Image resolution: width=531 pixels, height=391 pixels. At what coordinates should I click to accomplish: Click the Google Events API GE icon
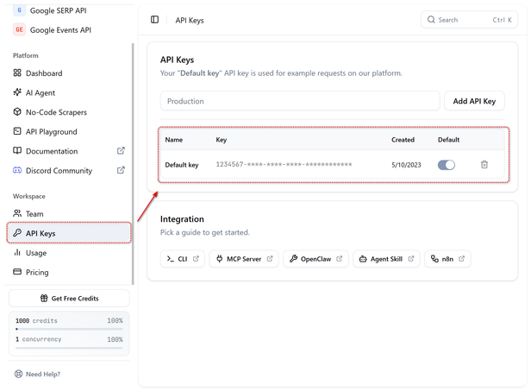[x=19, y=29]
